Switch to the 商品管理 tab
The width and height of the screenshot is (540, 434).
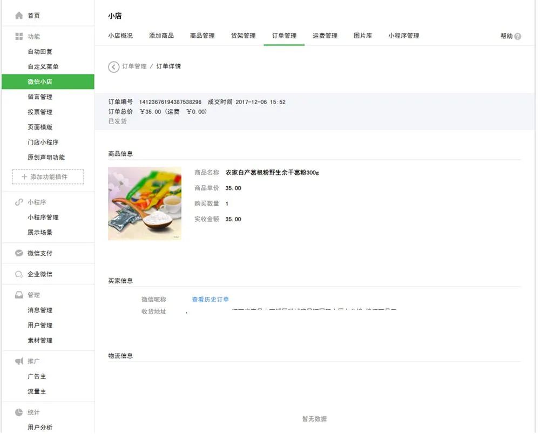pyautogui.click(x=202, y=36)
